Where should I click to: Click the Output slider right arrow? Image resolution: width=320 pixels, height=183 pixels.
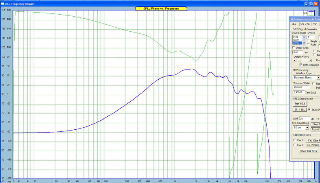tap(310, 61)
